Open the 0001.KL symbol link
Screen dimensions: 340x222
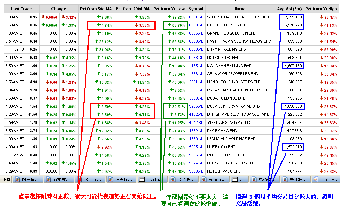(x=196, y=17)
